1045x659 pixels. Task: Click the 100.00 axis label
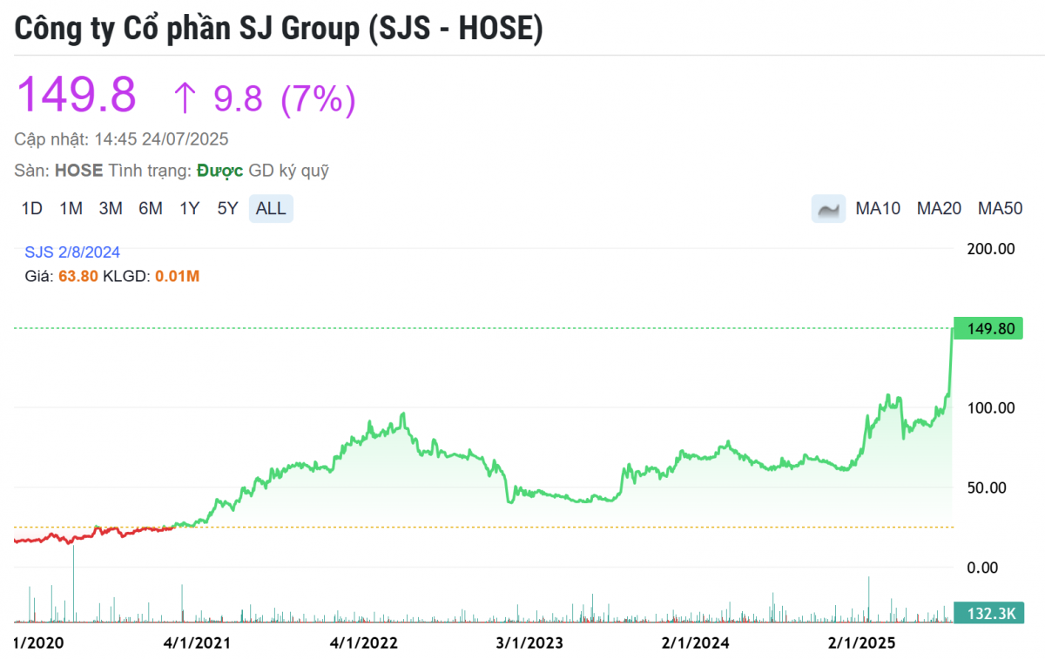(992, 407)
